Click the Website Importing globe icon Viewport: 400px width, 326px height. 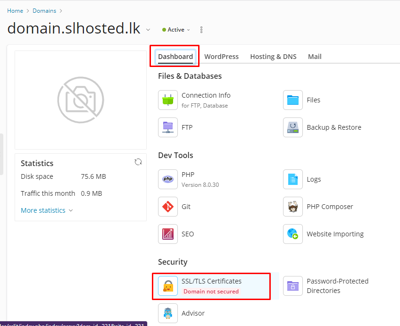click(x=293, y=234)
